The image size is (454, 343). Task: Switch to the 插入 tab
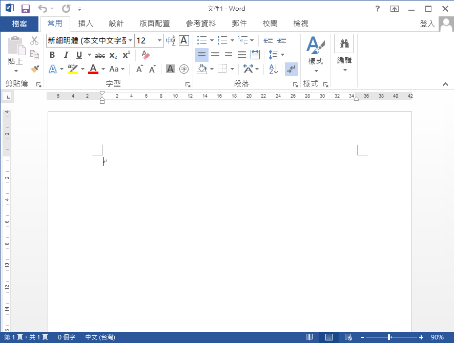pyautogui.click(x=86, y=24)
